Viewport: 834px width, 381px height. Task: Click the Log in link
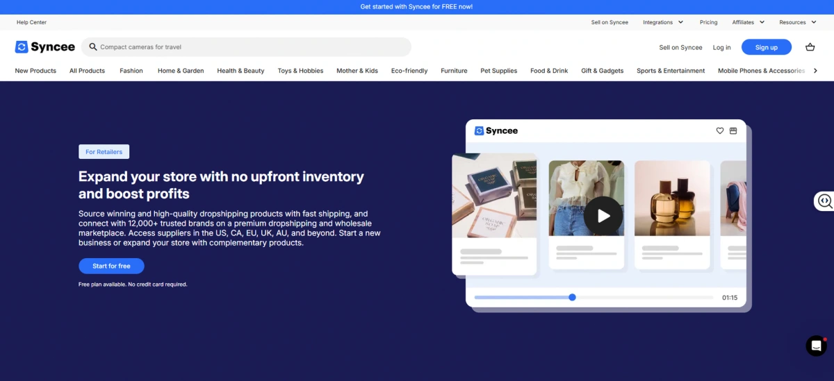point(722,47)
